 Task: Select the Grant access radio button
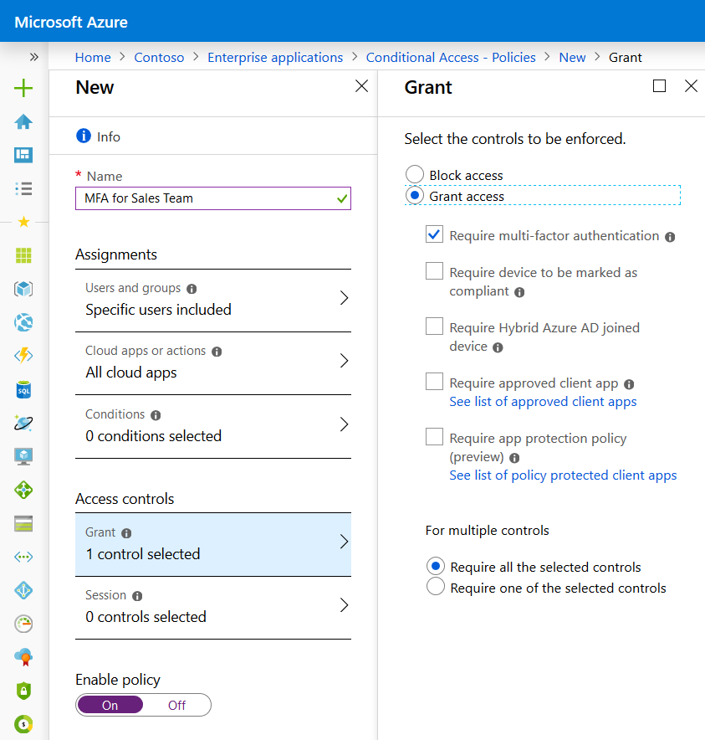[415, 195]
